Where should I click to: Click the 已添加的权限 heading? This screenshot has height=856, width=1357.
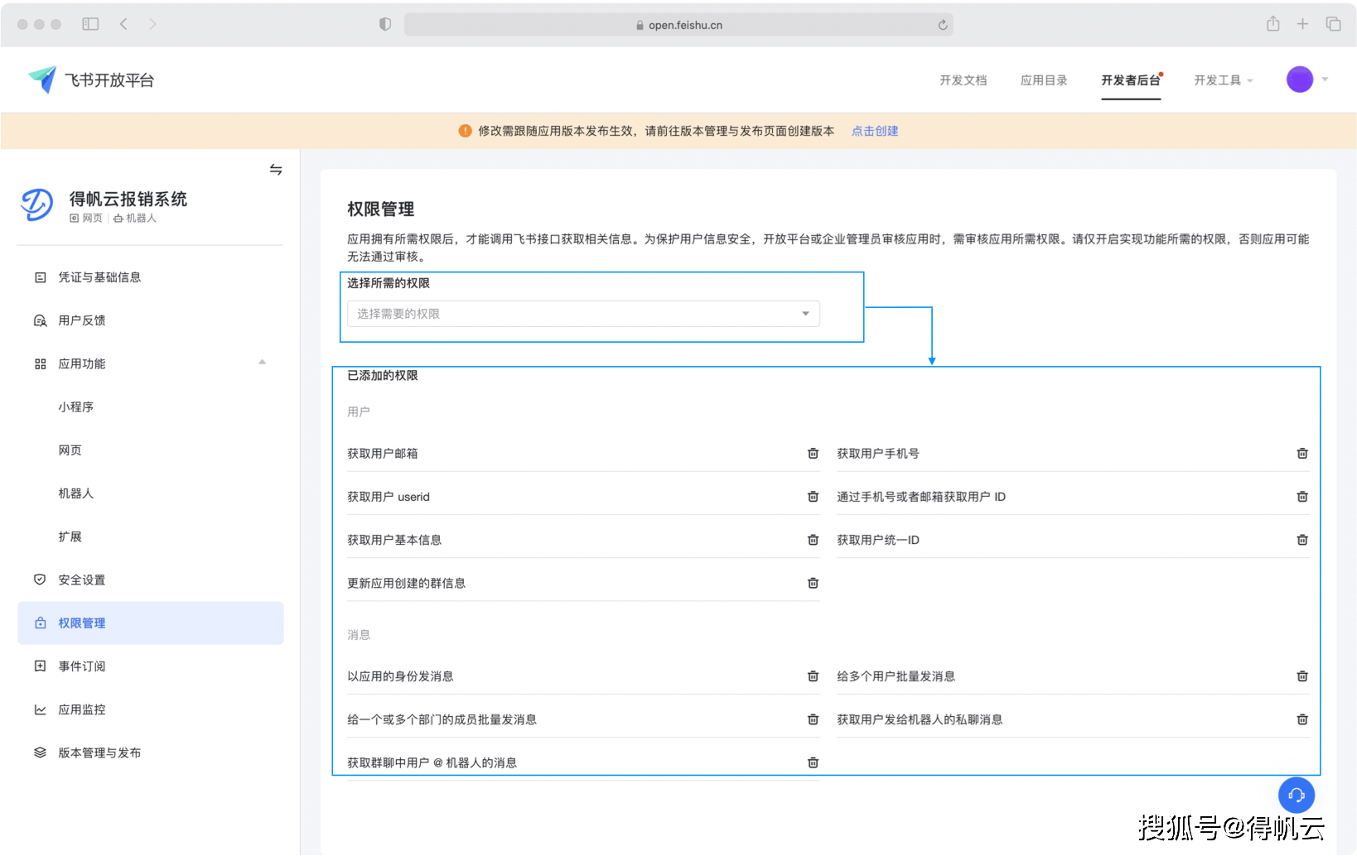pos(383,376)
